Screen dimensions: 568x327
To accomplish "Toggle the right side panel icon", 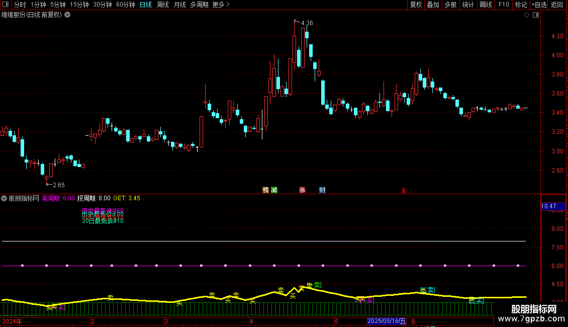I will click(536, 15).
